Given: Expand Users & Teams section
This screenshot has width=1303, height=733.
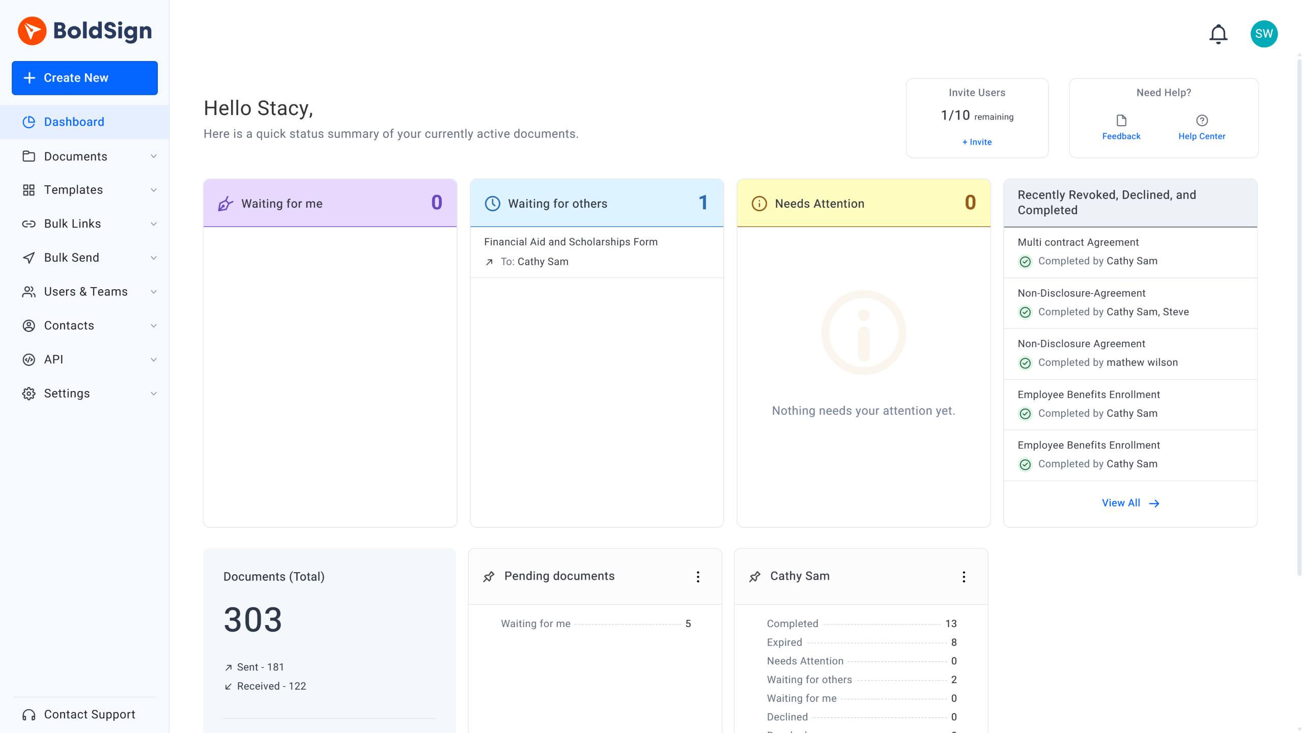Looking at the screenshot, I should pyautogui.click(x=87, y=292).
